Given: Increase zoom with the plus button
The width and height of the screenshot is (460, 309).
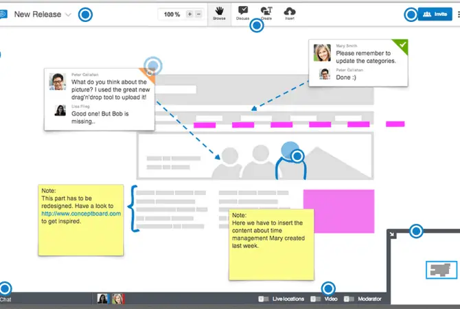Looking at the screenshot, I should point(189,14).
